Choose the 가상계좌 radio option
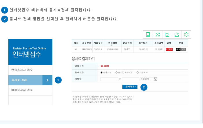The width and height of the screenshot is (203, 128). [x=138, y=72]
